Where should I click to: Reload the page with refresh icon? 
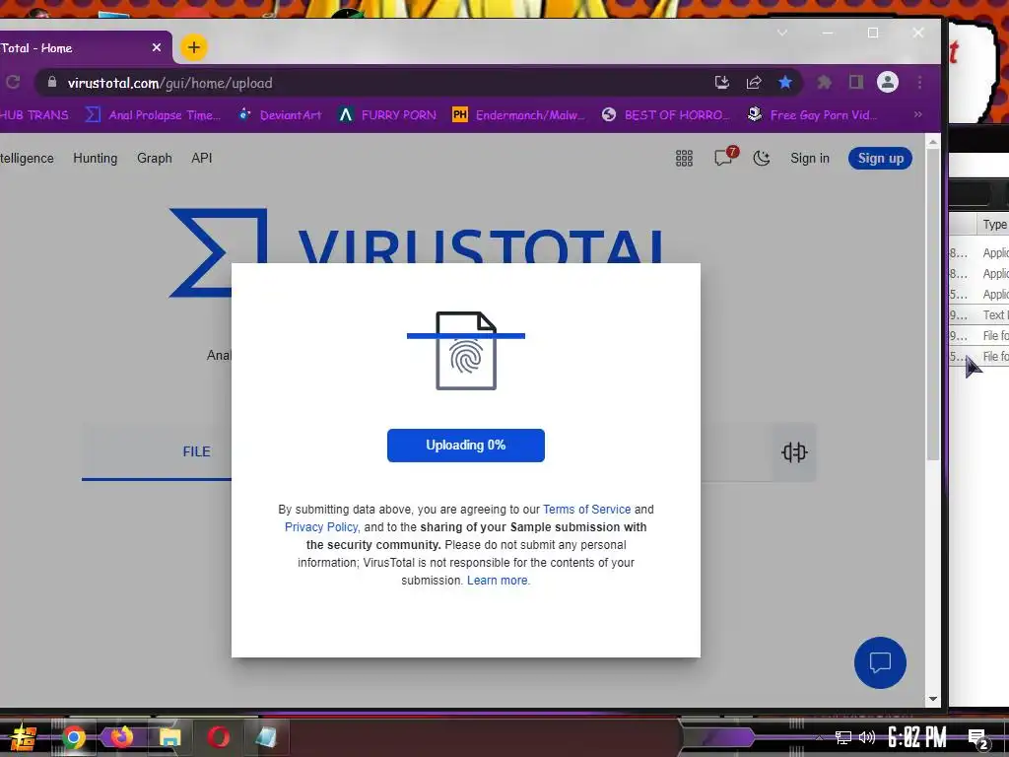click(13, 83)
